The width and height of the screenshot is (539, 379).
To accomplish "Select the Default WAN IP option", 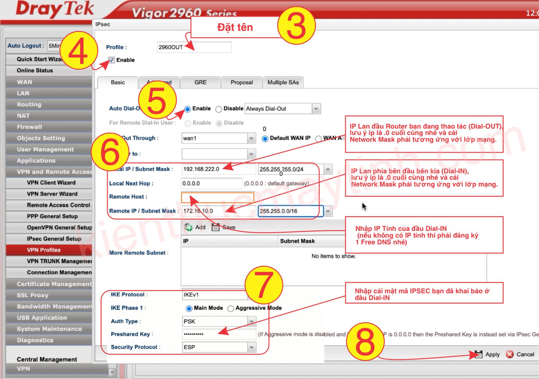I will tap(265, 139).
